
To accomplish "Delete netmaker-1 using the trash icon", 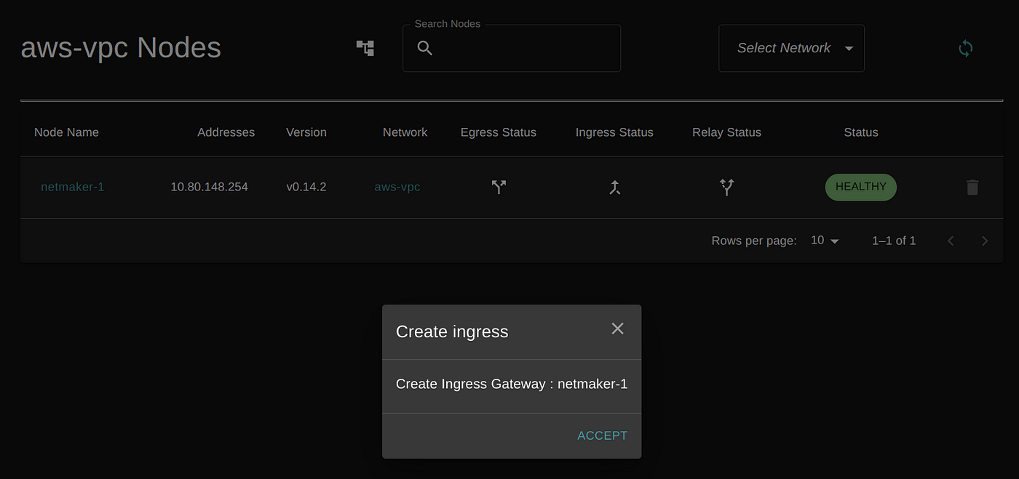I will tap(972, 187).
